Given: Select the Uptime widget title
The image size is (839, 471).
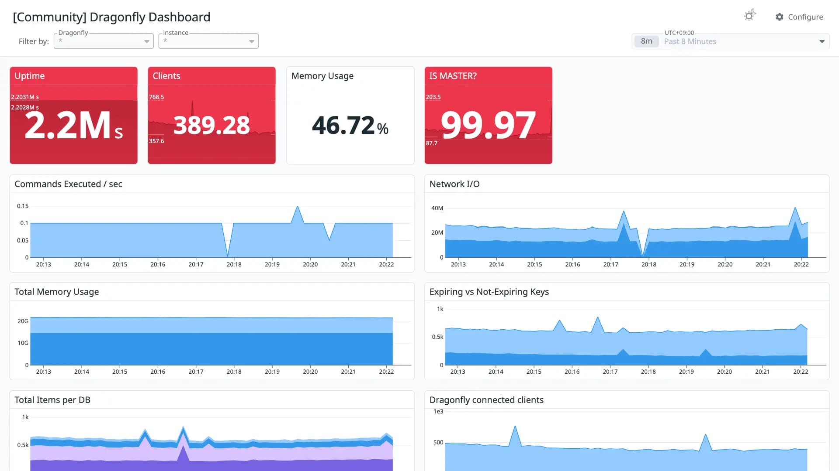Looking at the screenshot, I should [30, 76].
